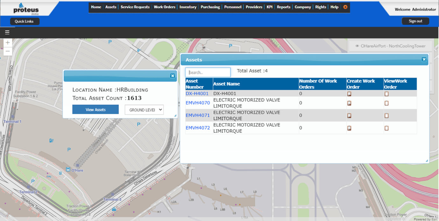Create work order for DX-H4001
Image resolution: width=439 pixels, height=221 pixels.
[x=349, y=94]
